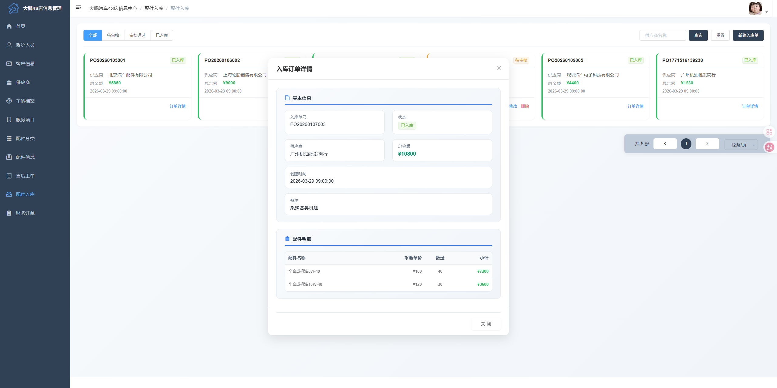Click the 采购单价 column header

[413, 258]
